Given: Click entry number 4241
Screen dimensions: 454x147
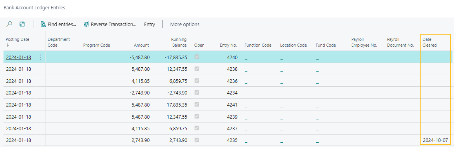Looking at the screenshot, I should point(233,105).
